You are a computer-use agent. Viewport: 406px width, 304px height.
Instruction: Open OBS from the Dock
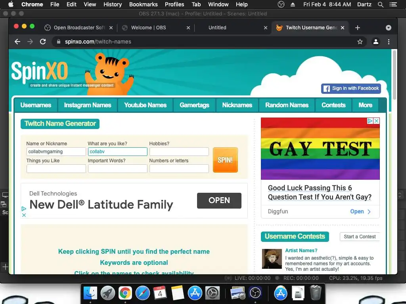(x=255, y=293)
